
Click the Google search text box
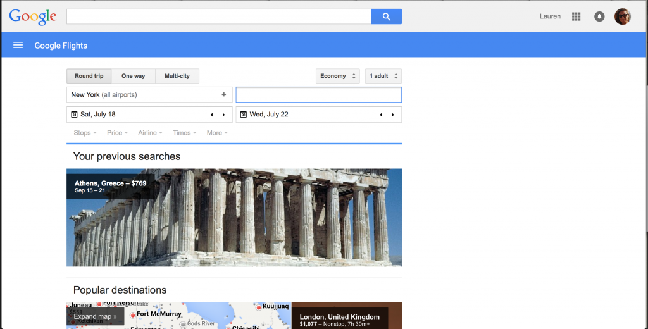(218, 16)
